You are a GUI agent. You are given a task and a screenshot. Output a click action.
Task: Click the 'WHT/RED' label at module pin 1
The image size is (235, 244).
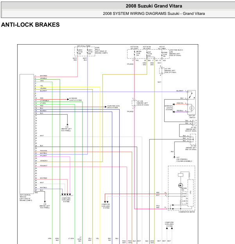(x=43, y=76)
